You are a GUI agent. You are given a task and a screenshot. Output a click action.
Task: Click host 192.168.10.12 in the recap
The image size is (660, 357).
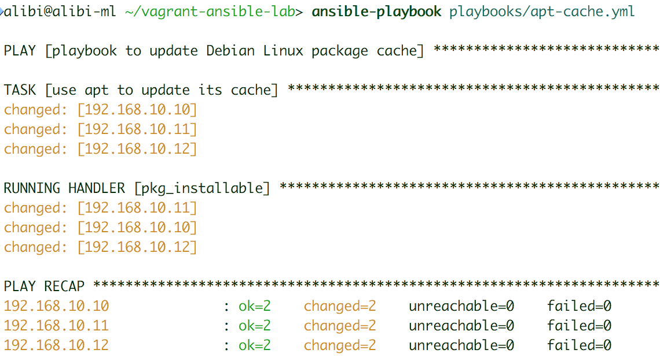tap(57, 345)
